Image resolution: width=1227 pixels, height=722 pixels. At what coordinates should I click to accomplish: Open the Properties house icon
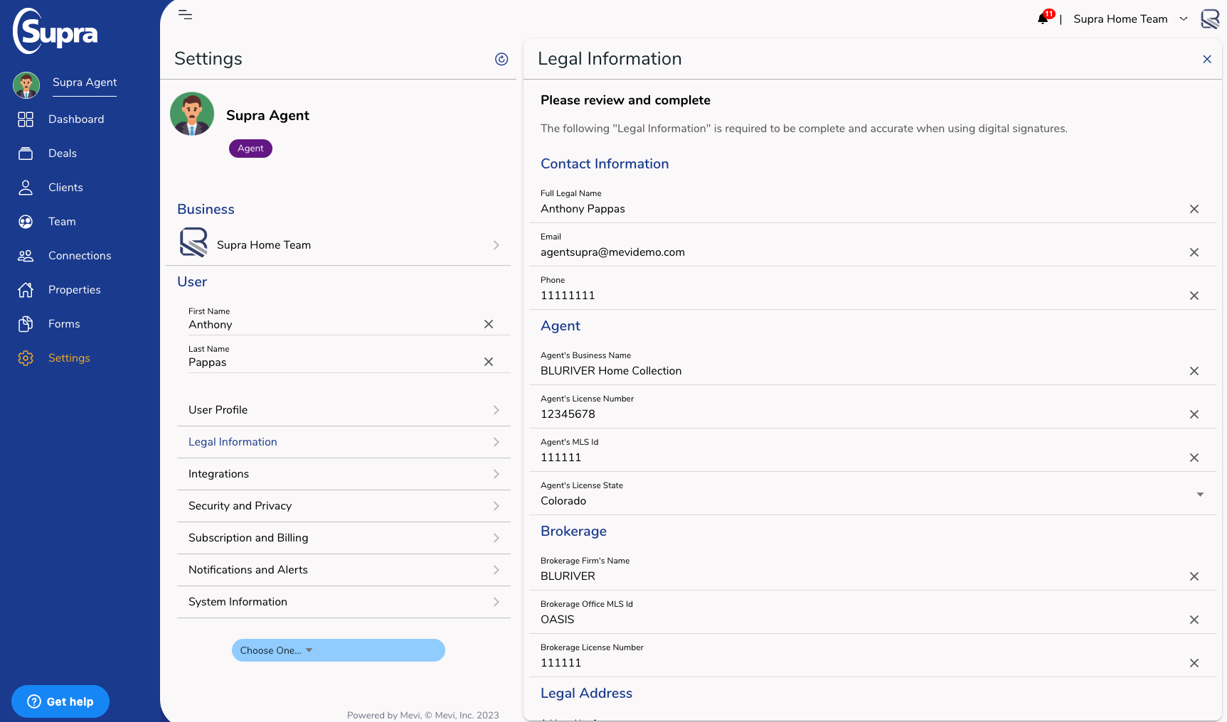[x=26, y=290]
